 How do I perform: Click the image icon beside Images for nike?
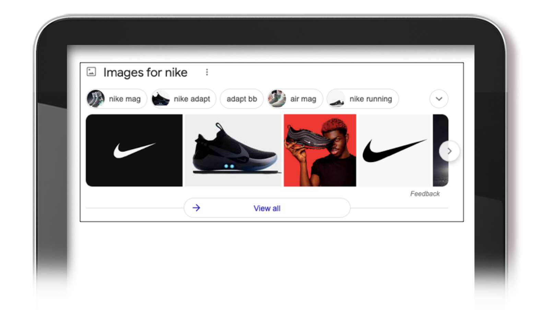click(x=91, y=72)
